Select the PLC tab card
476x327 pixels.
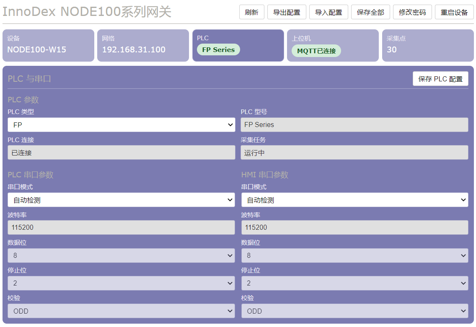238,46
